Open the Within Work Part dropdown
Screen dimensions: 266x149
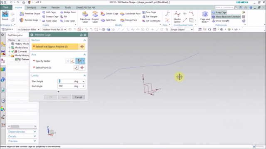point(54,29)
